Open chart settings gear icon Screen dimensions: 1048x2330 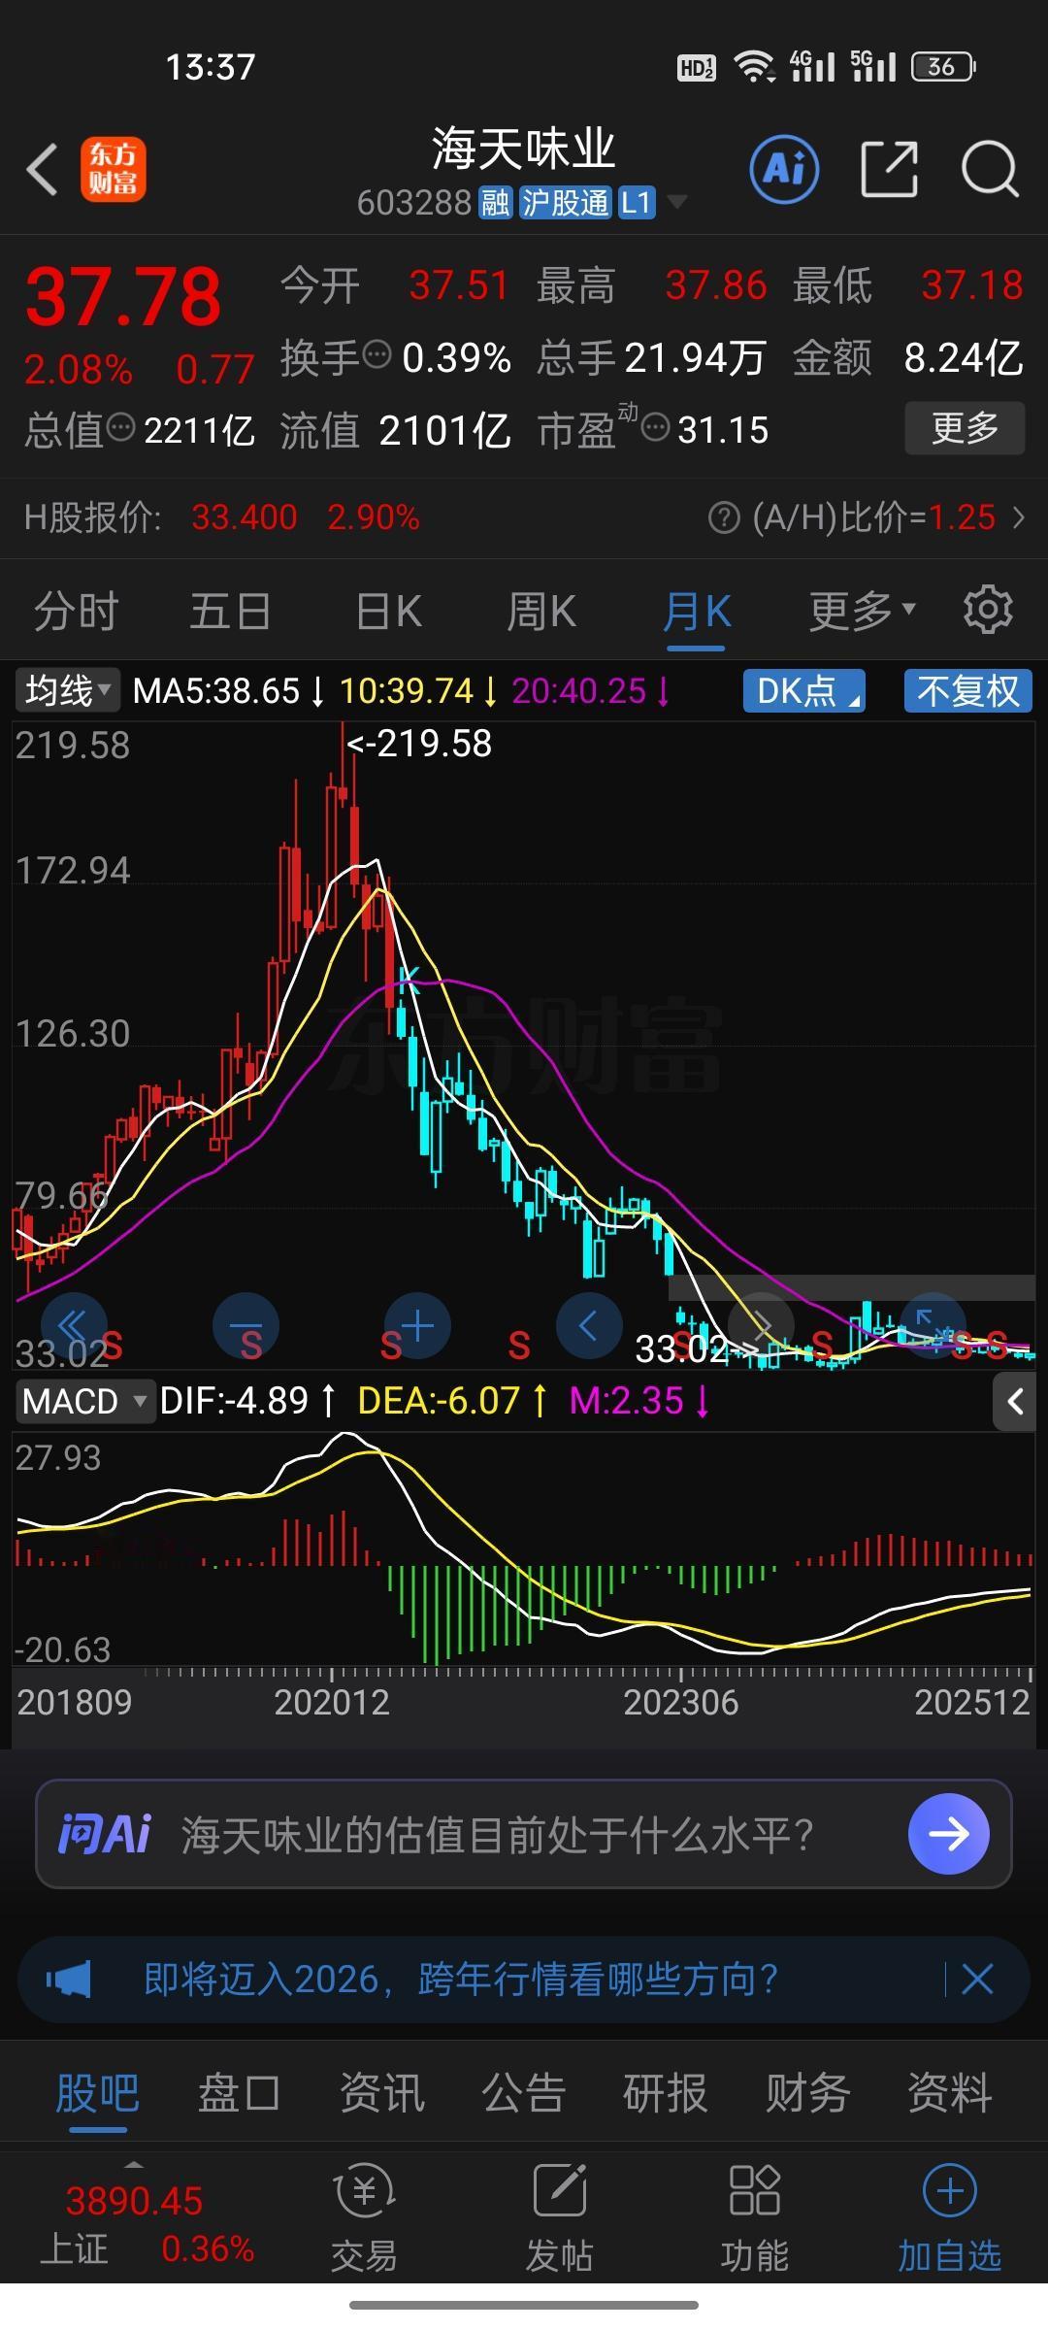click(x=988, y=610)
